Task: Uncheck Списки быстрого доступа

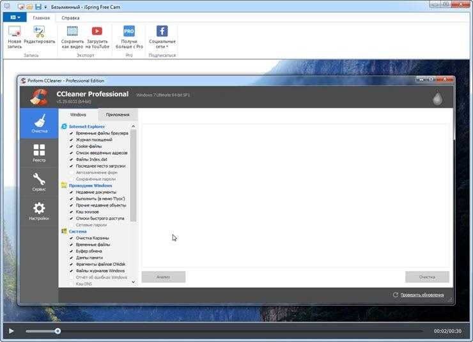Action: pos(72,219)
